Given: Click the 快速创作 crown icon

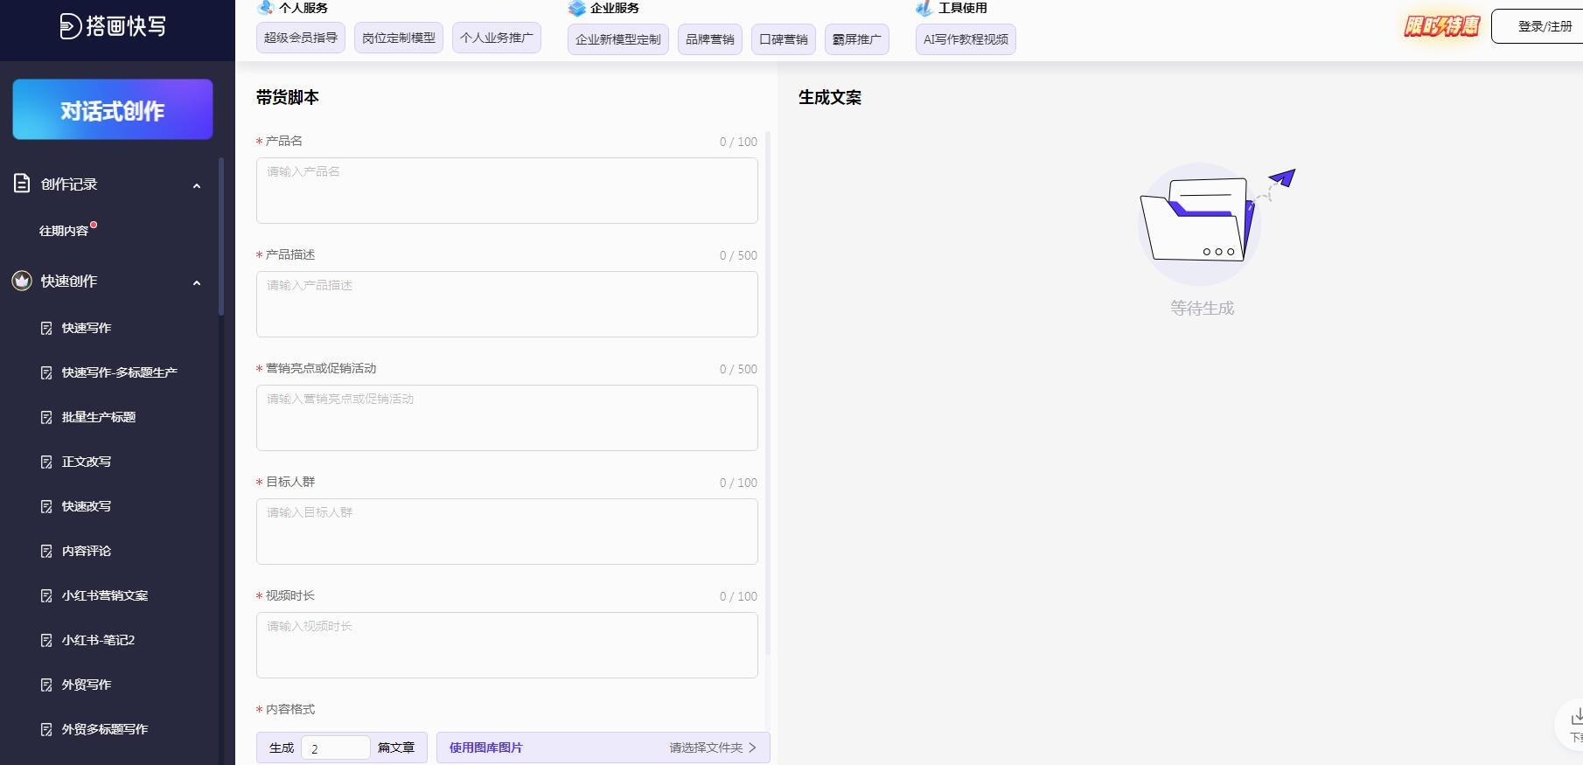Looking at the screenshot, I should pos(22,281).
